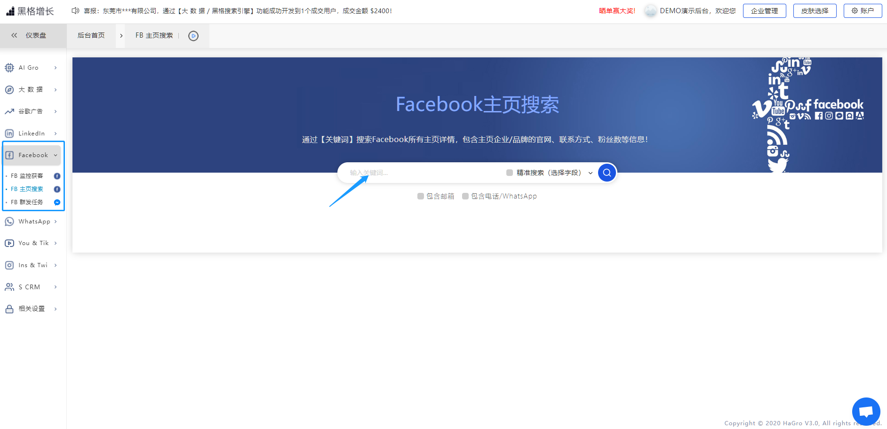
Task: Enable the 包含邮箱 checkbox
Action: tap(421, 196)
